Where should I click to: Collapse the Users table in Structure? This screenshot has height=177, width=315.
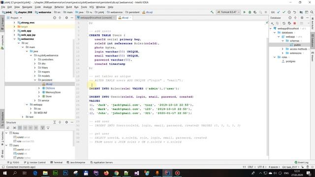[6, 146]
